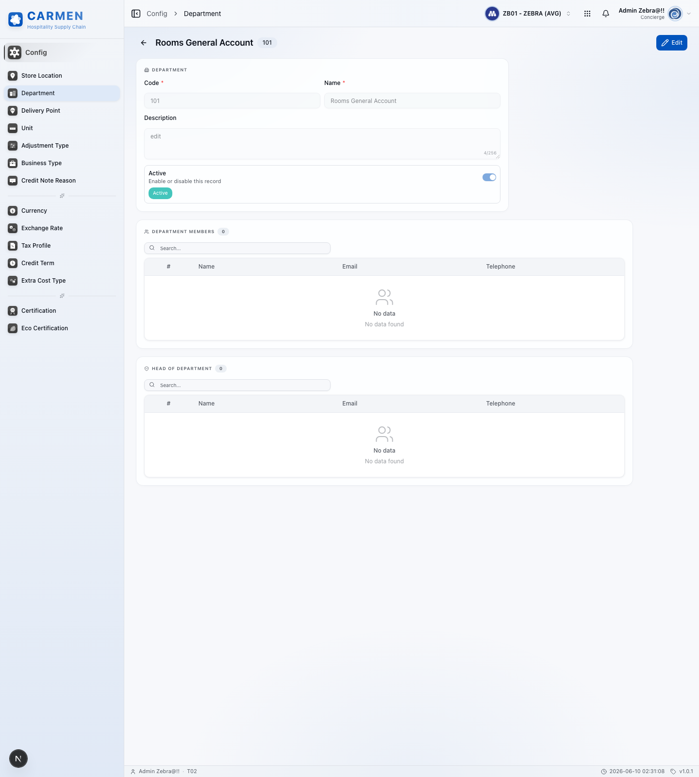This screenshot has width=699, height=777.
Task: Click the Exchange Rate icon
Action: (13, 228)
